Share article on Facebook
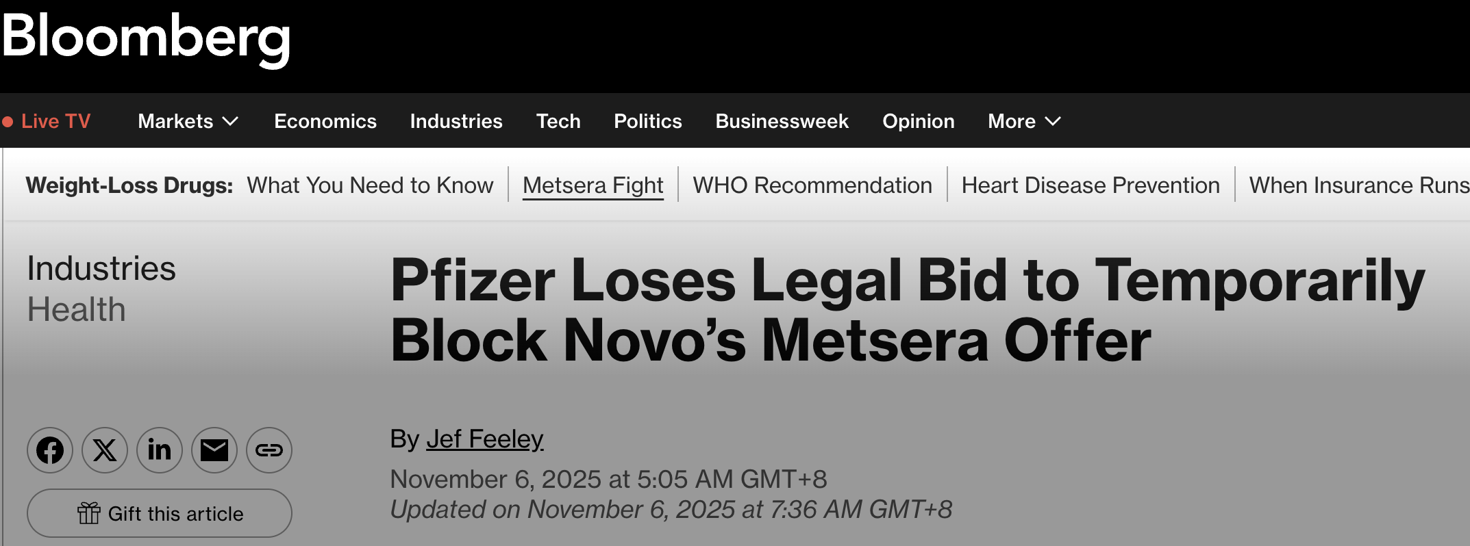The image size is (1470, 546). coord(50,450)
